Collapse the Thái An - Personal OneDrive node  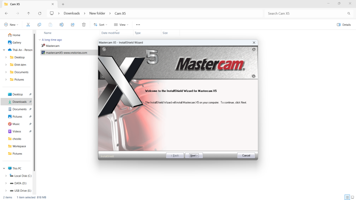coord(4,50)
